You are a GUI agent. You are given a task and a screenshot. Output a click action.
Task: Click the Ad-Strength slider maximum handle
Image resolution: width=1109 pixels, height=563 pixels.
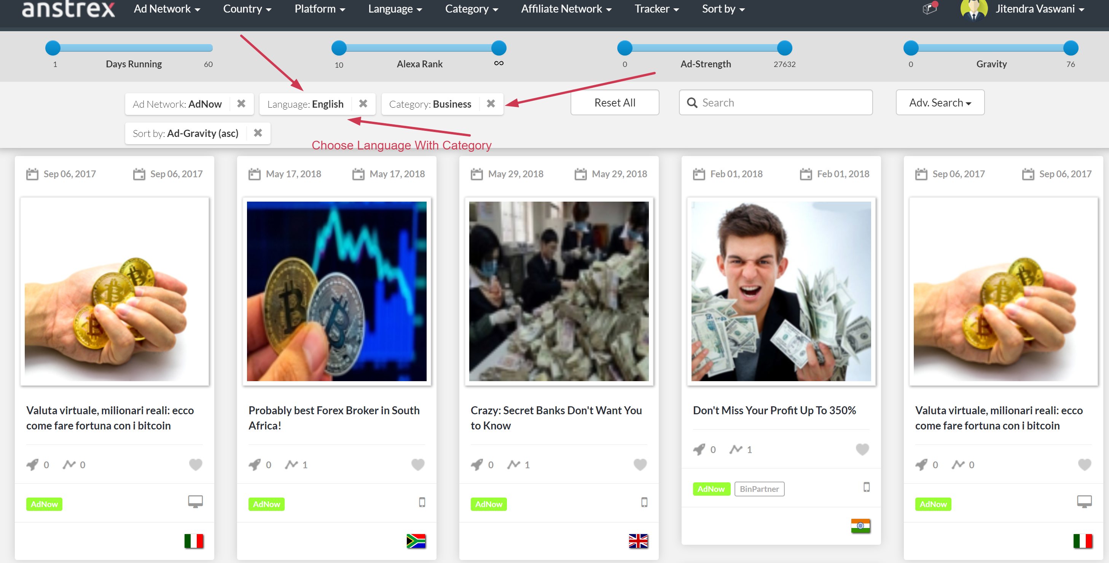[784, 48]
